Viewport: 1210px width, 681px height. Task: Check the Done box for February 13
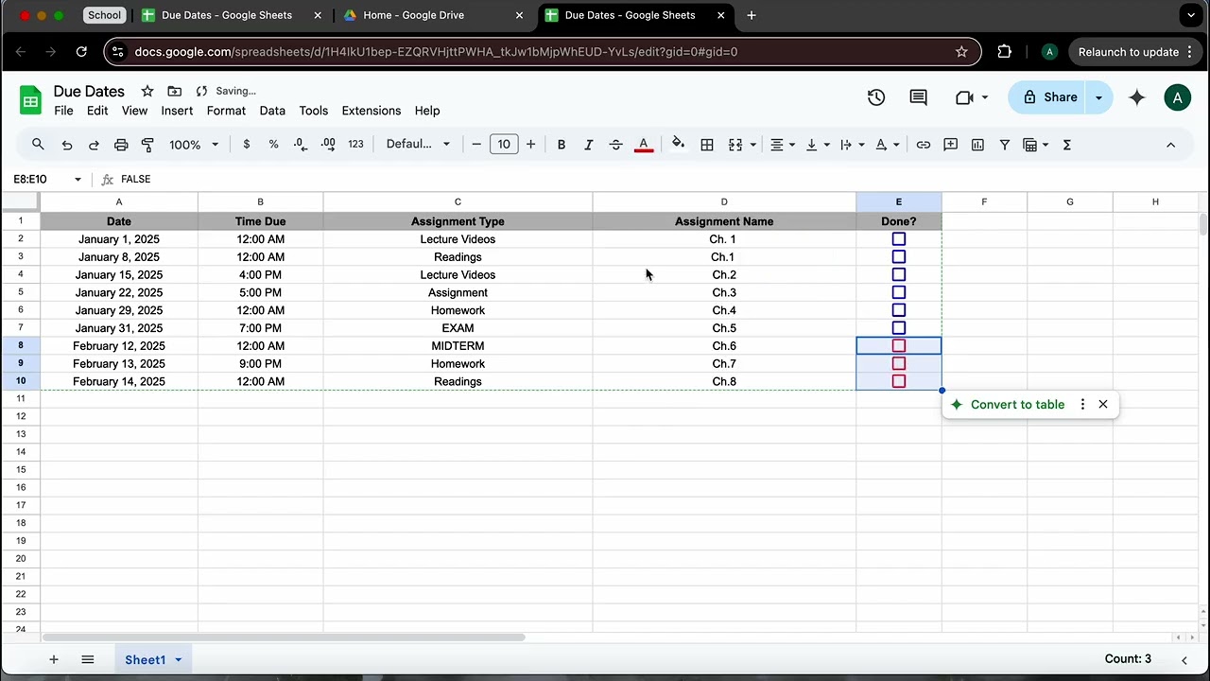(x=899, y=364)
